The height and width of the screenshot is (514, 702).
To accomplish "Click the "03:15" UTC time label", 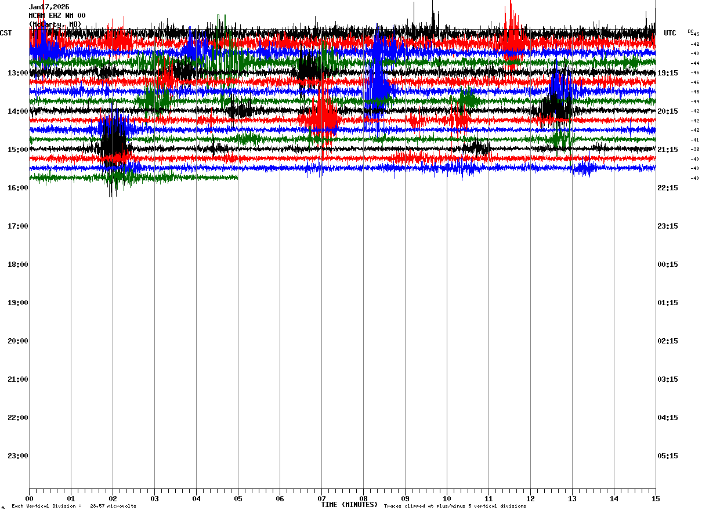I will [x=668, y=379].
